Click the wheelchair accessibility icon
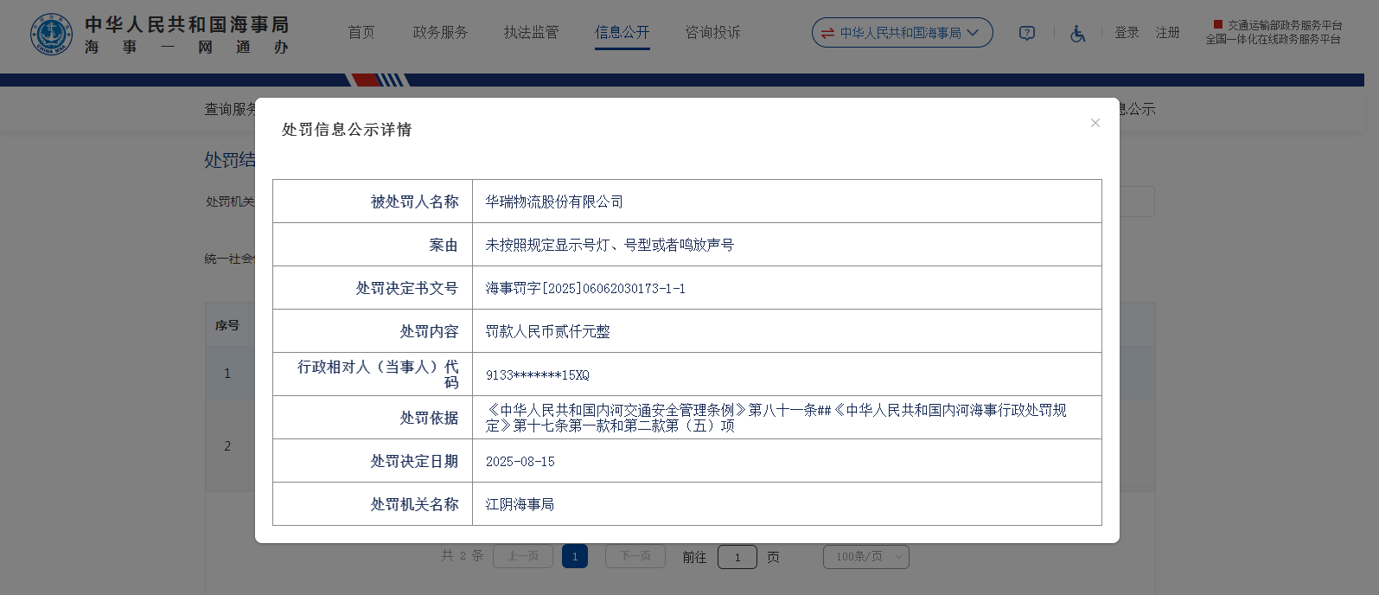 [x=1077, y=33]
